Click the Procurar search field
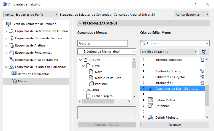The image size is (214, 131). (x=102, y=43)
